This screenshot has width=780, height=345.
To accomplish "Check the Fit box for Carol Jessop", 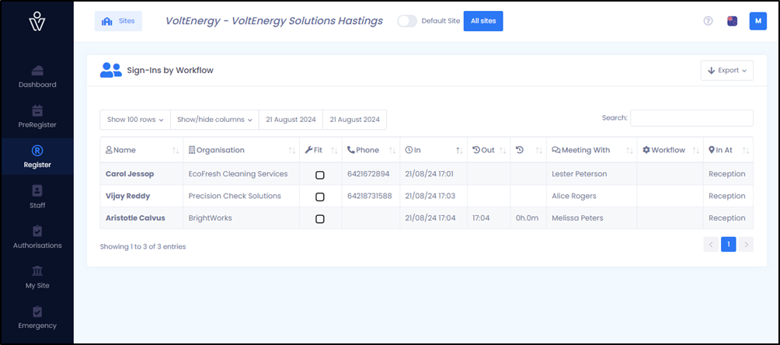I will click(320, 175).
